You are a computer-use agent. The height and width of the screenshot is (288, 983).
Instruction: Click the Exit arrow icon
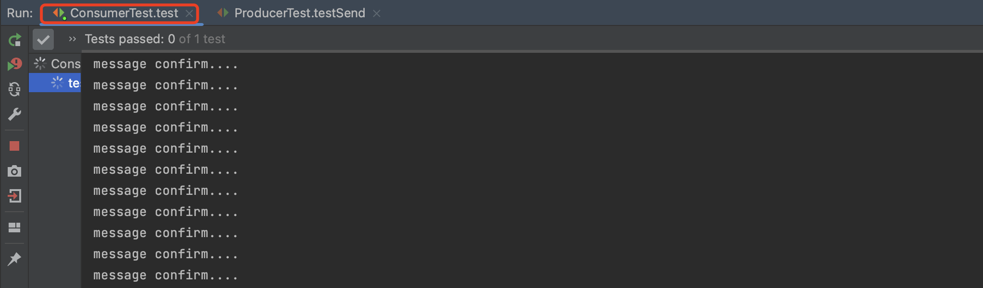pyautogui.click(x=14, y=196)
